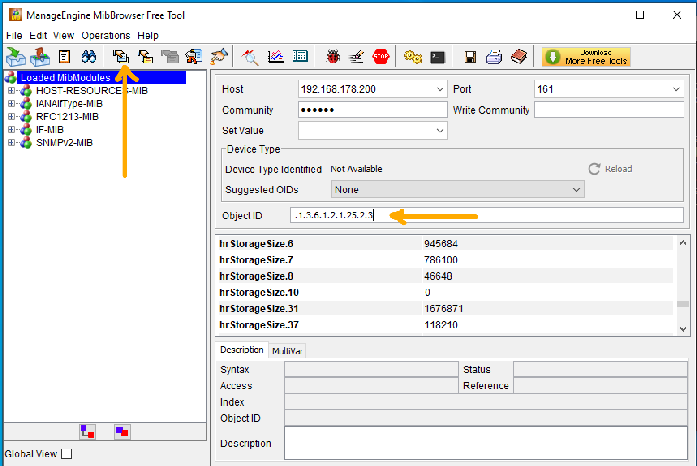Viewport: 697px width, 466px height.
Task: Select the IF-MIB module label
Action: click(49, 129)
